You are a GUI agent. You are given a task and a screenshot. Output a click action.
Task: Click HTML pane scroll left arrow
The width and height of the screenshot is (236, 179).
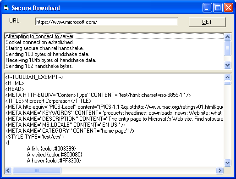pyautogui.click(x=8, y=170)
